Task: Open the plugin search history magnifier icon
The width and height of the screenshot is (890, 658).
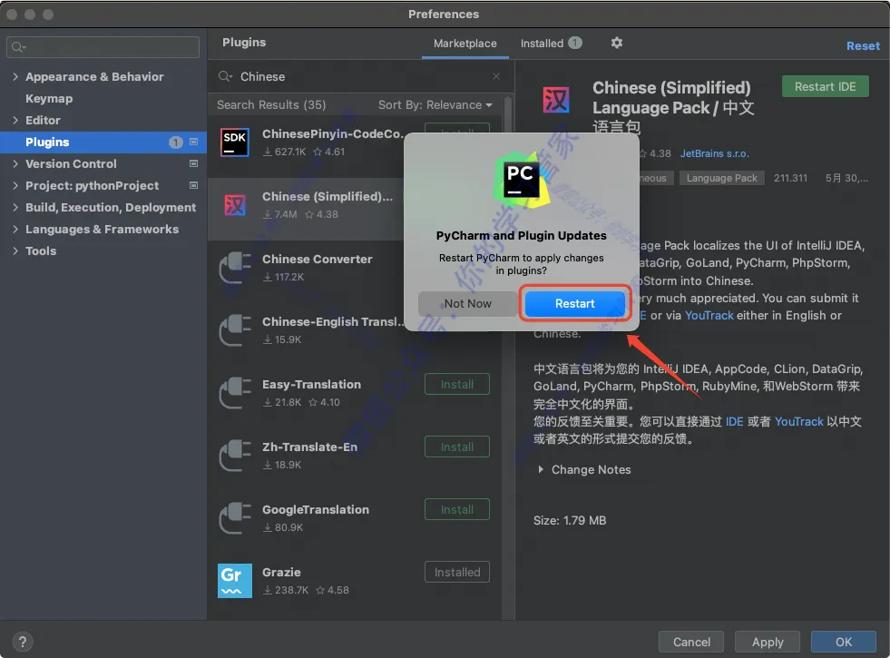Action: point(226,76)
